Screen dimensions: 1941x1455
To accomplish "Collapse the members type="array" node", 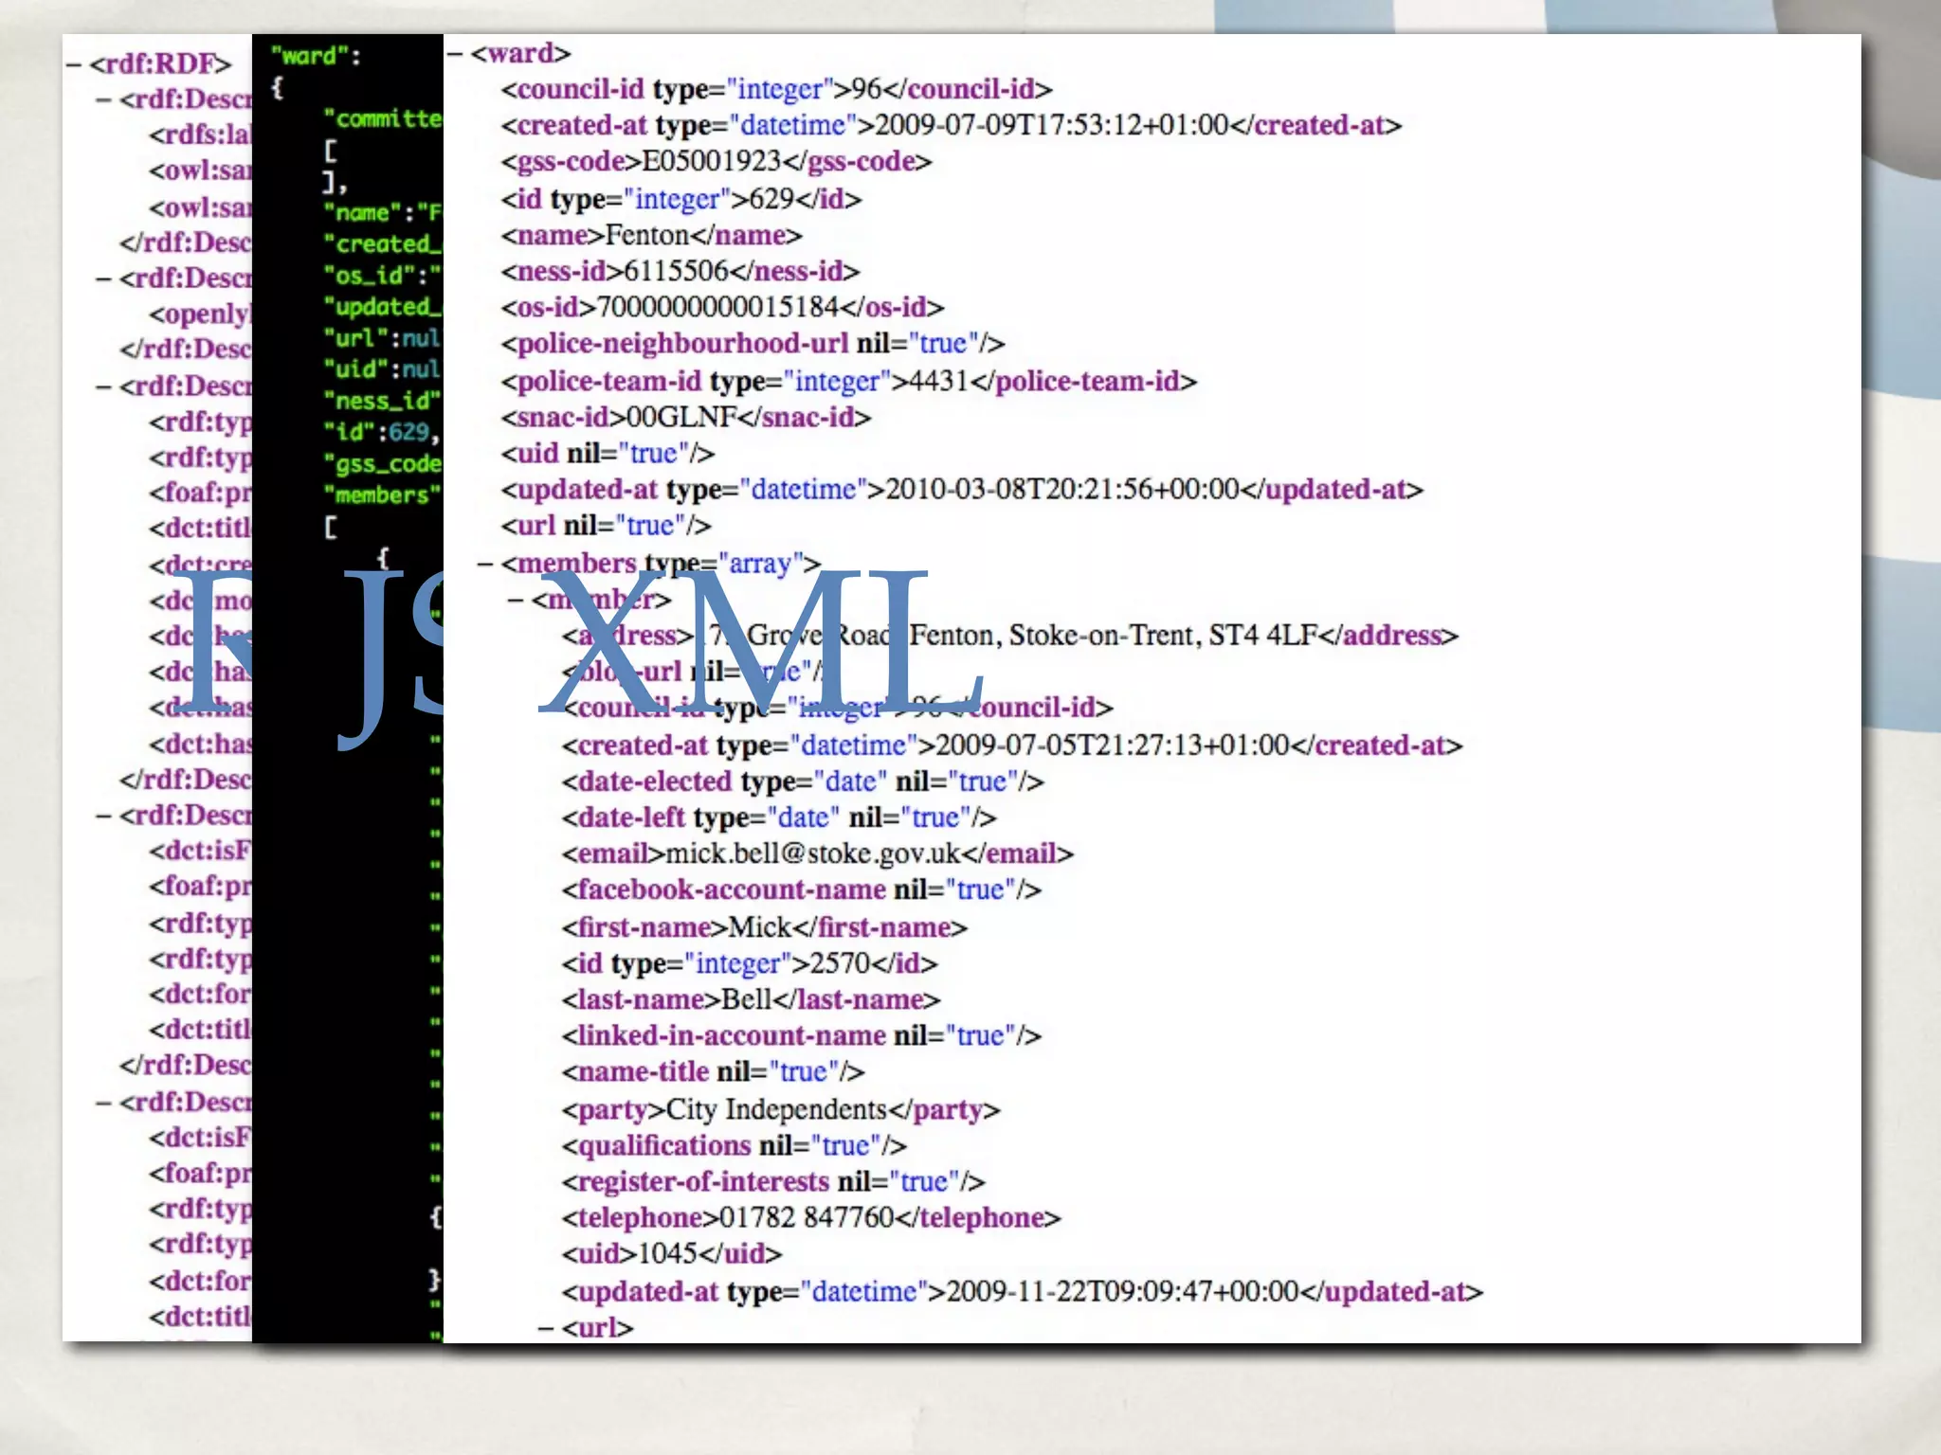I will (486, 564).
